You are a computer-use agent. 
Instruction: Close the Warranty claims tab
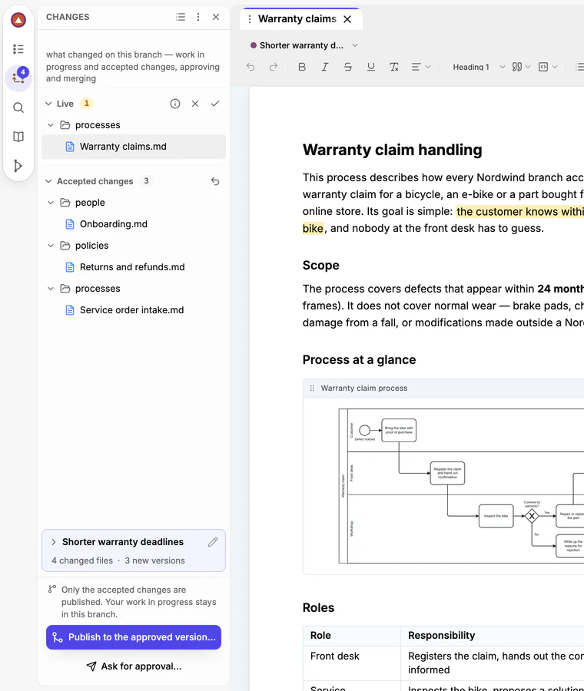pyautogui.click(x=347, y=19)
